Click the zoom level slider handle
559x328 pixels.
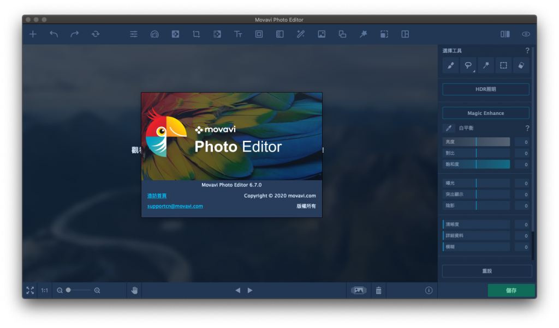(68, 290)
